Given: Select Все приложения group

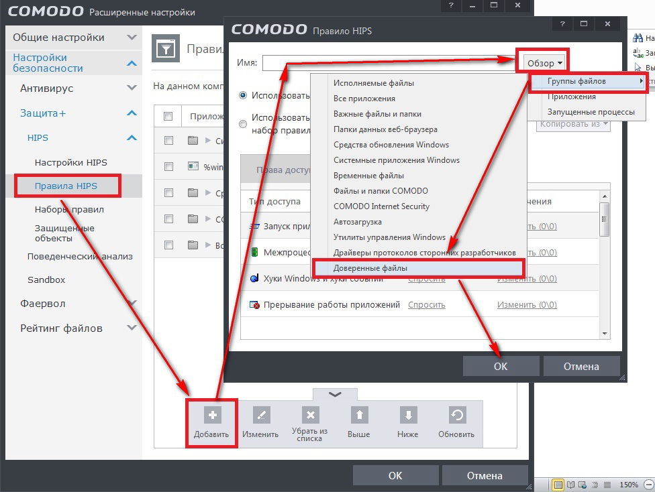Looking at the screenshot, I should (364, 99).
